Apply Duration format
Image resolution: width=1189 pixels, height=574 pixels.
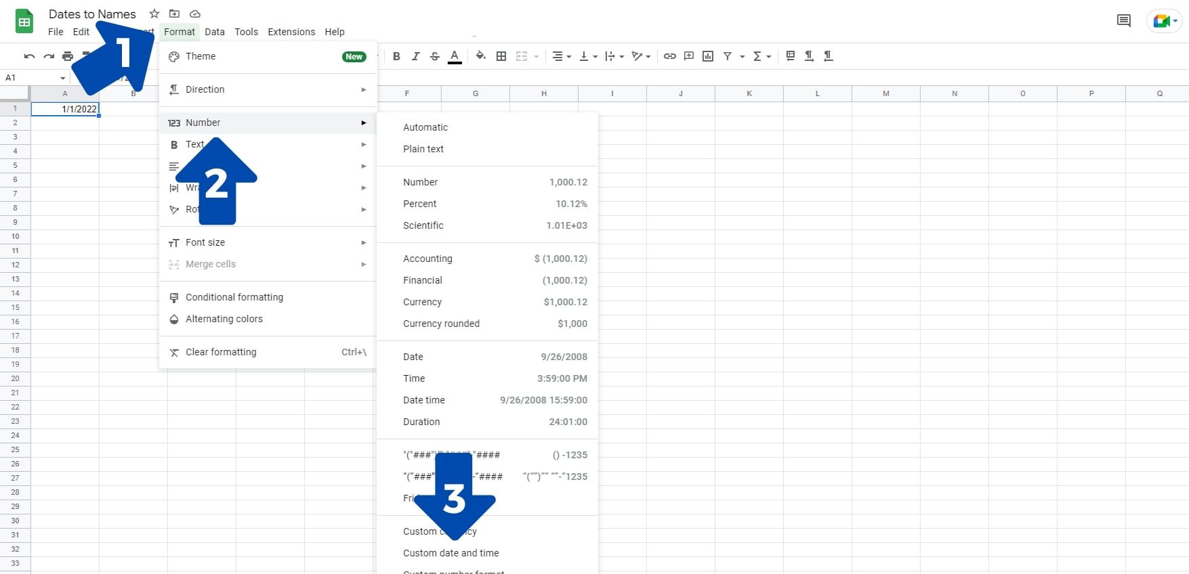point(487,422)
